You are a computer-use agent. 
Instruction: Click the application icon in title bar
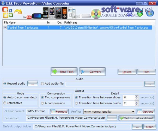[x=3, y=3]
